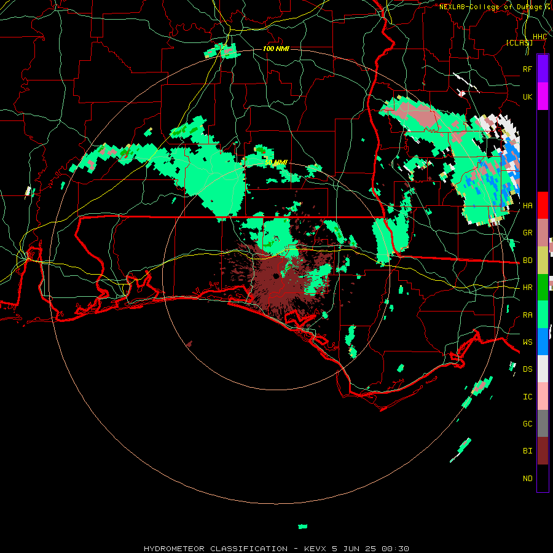Click the purple RF legend color swatch
Screen dimensions: 553x553
tap(543, 69)
